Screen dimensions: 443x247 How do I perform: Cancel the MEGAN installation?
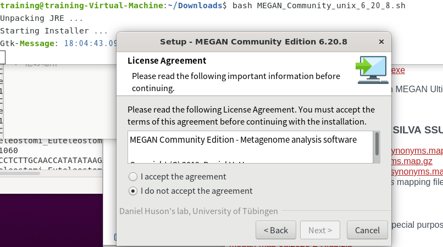tap(367, 230)
